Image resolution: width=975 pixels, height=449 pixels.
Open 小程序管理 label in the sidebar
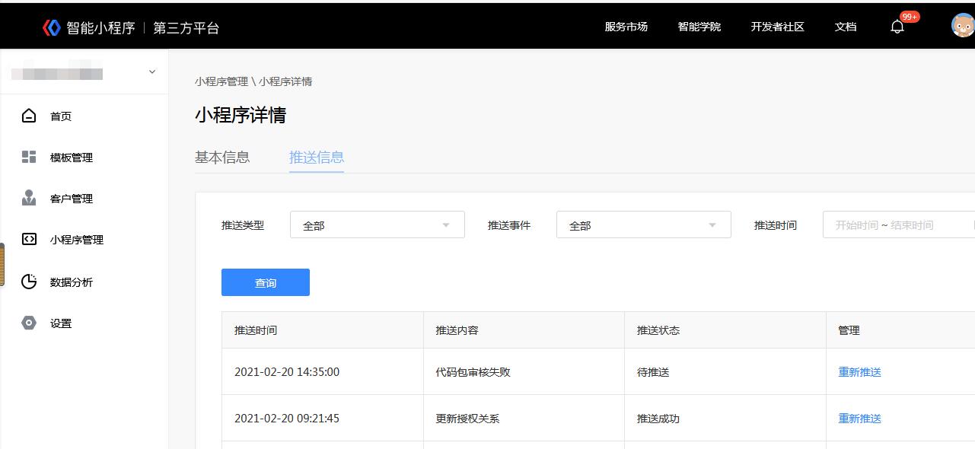tap(77, 240)
